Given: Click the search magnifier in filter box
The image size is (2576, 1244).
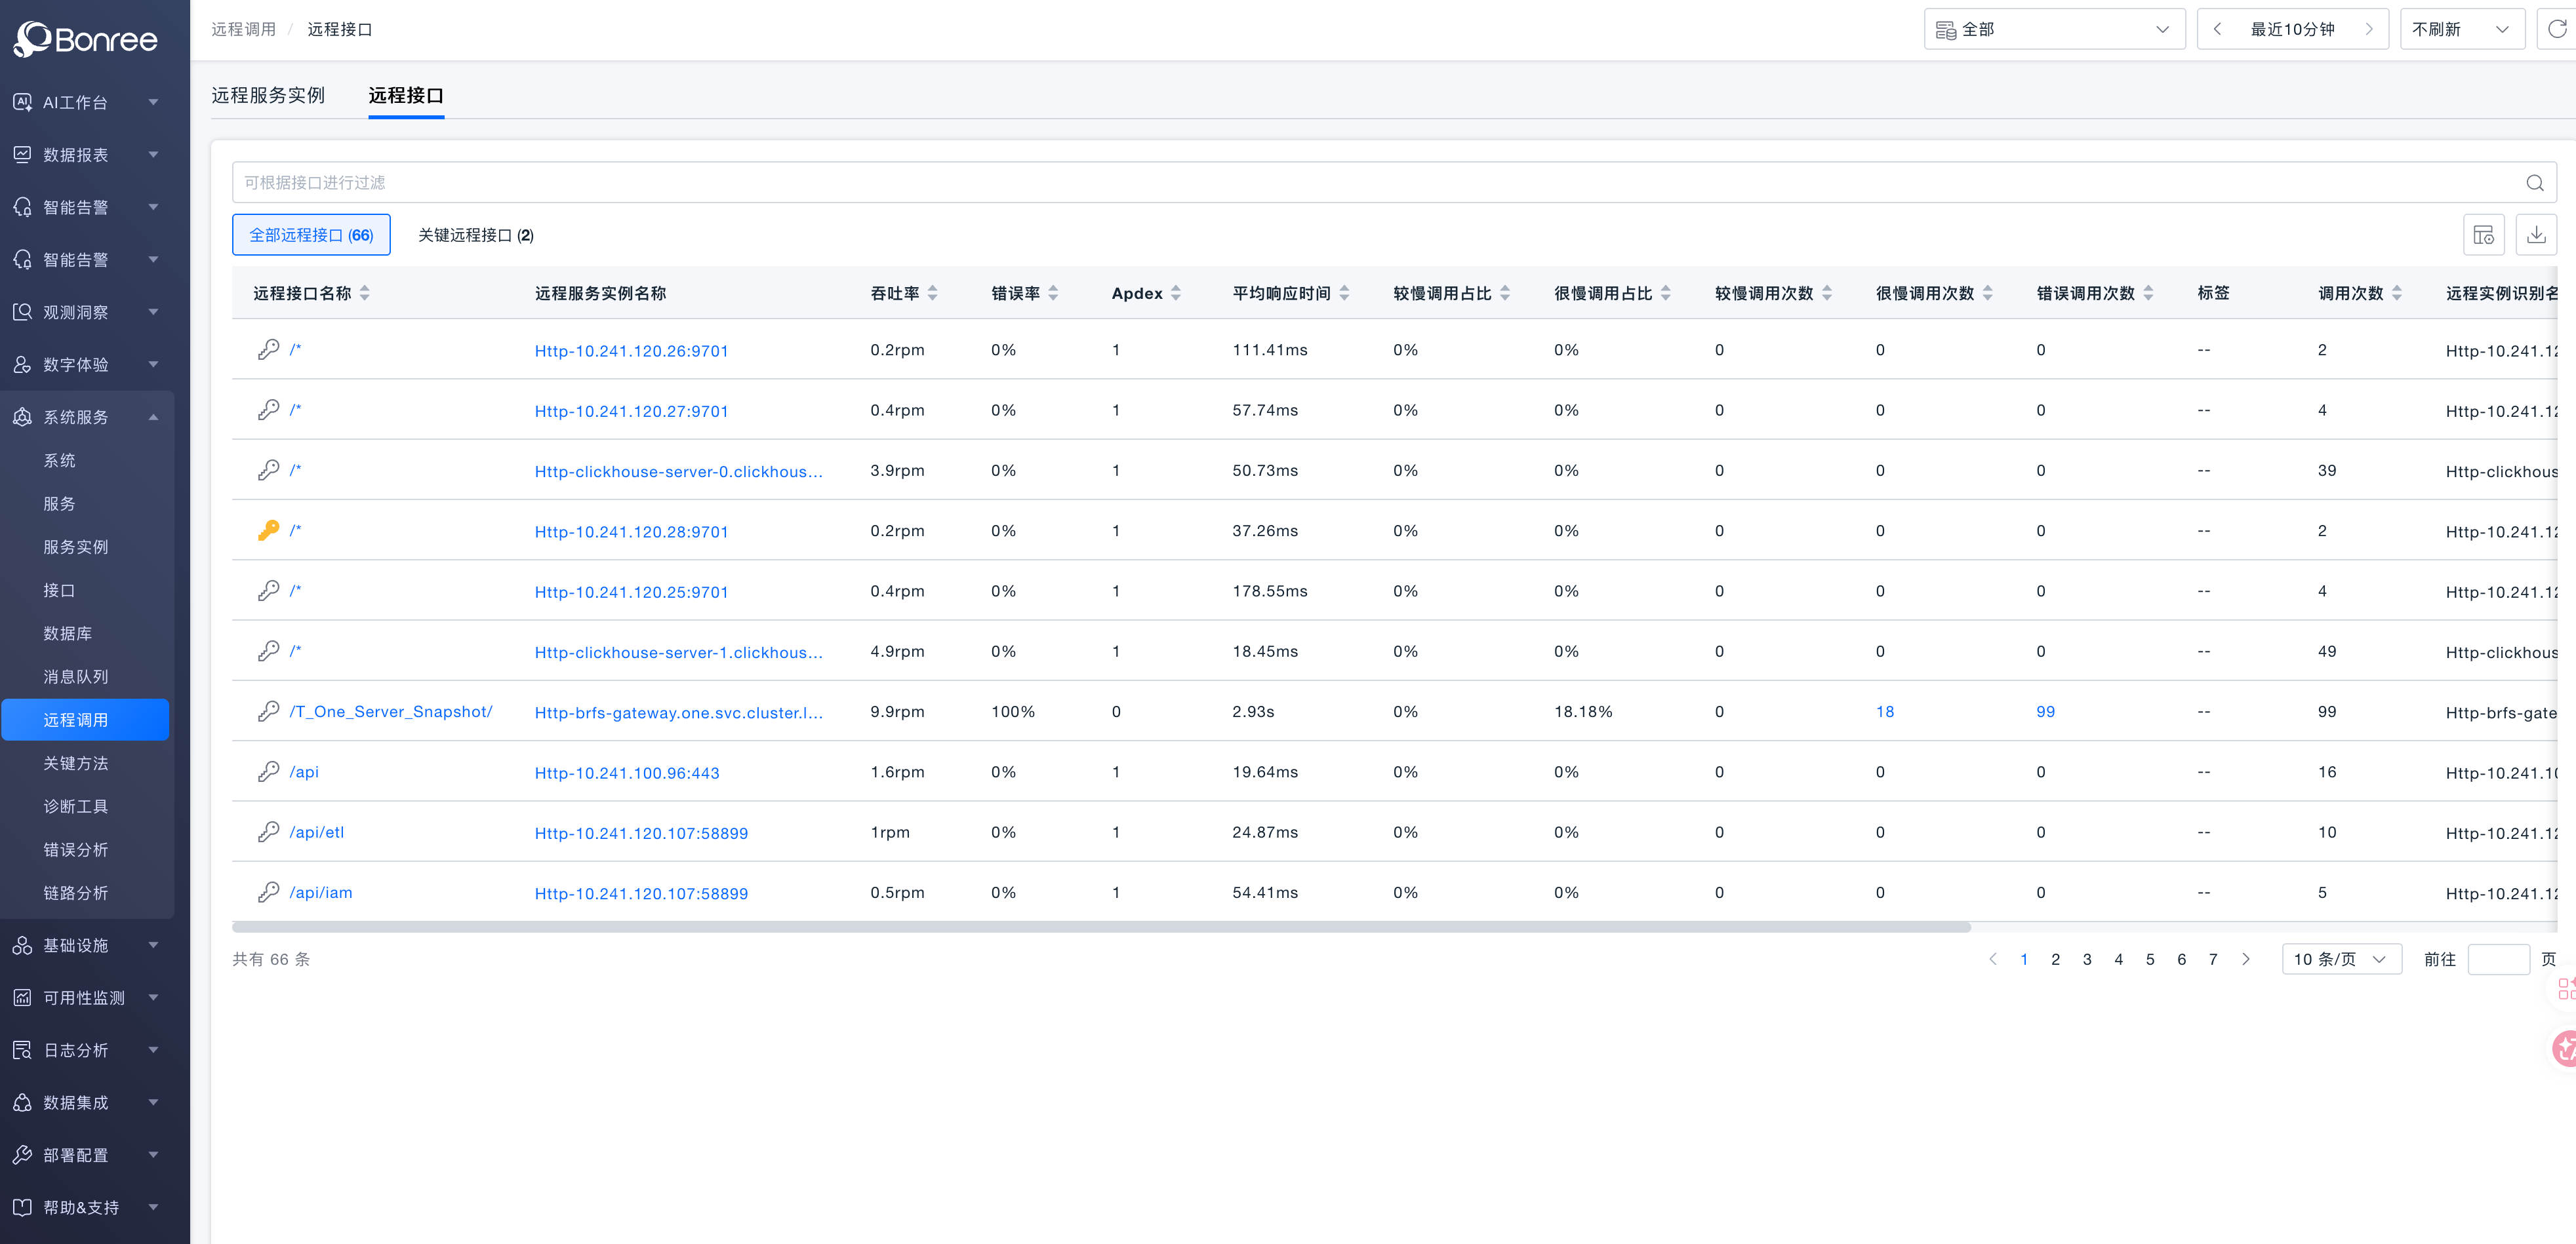Looking at the screenshot, I should 2534,183.
